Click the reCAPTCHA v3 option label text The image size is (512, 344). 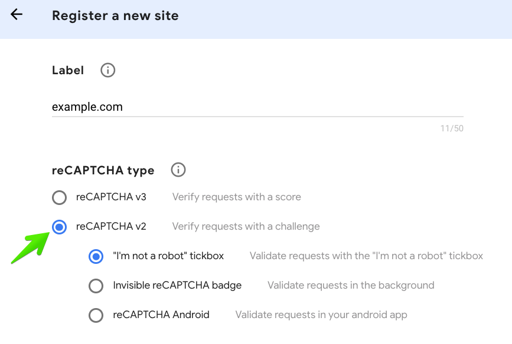(111, 197)
